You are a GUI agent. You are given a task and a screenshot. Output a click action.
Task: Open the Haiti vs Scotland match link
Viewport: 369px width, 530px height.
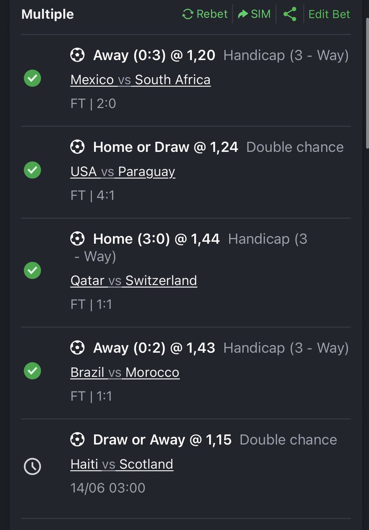(x=122, y=465)
